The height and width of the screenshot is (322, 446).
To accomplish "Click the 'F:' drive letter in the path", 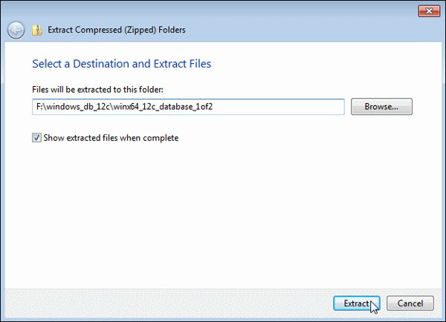I will [39, 107].
